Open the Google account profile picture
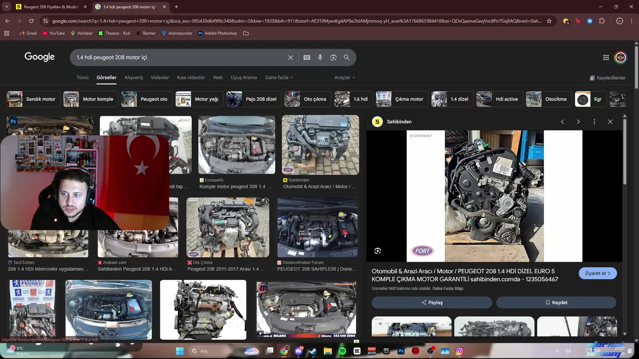639x359 pixels. pyautogui.click(x=621, y=57)
